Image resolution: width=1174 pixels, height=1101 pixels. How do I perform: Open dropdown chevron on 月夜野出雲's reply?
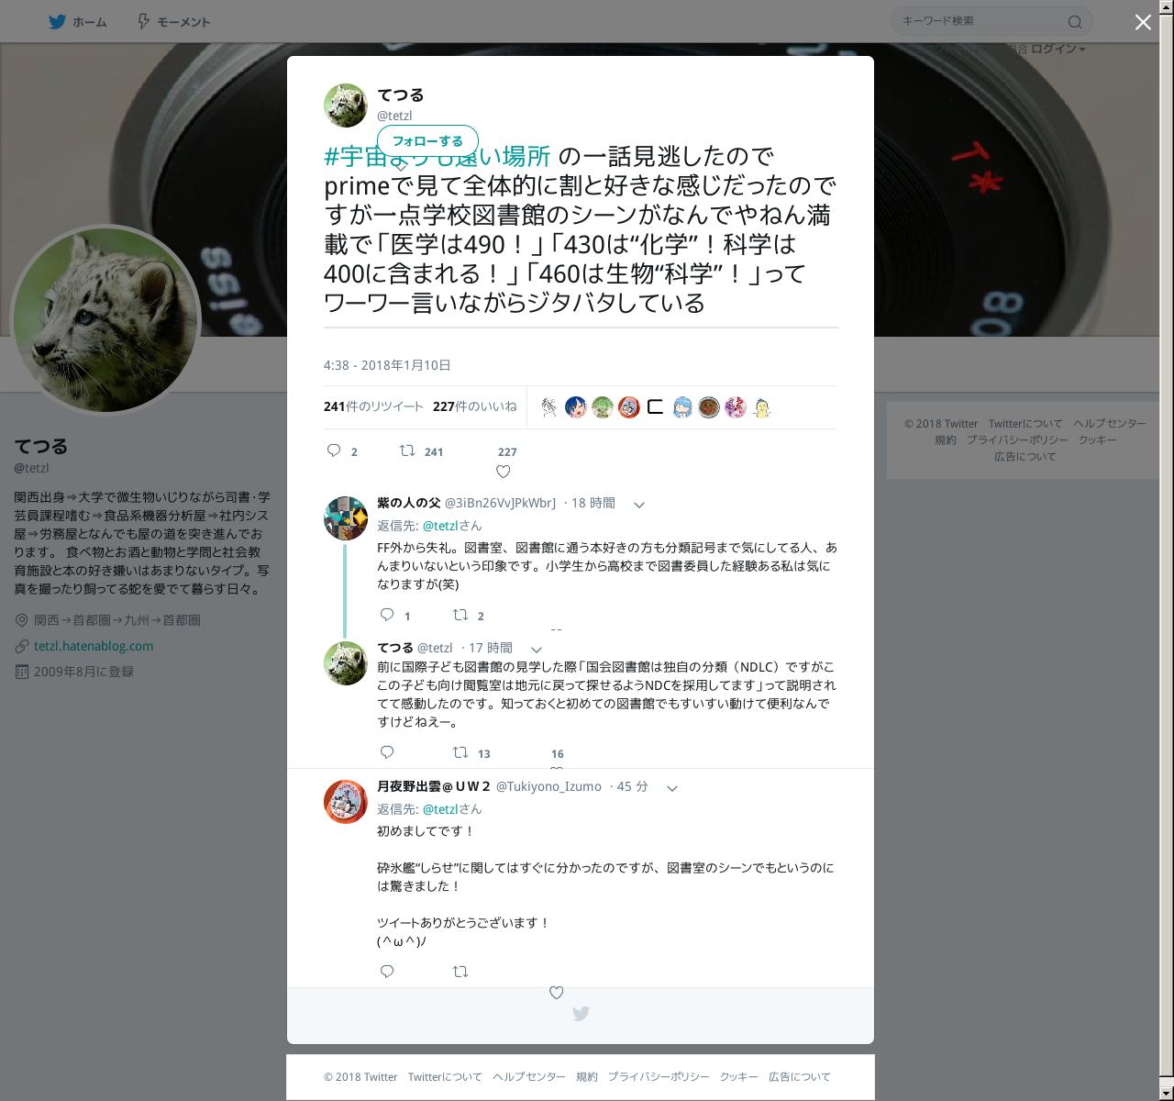(671, 788)
